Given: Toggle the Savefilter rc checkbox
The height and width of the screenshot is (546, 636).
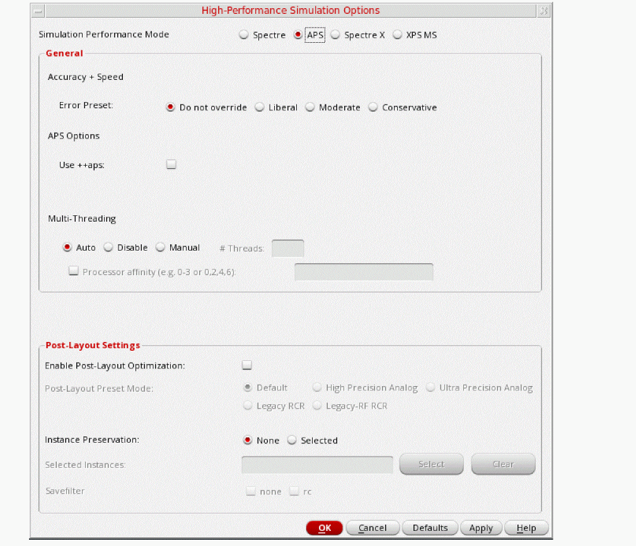Looking at the screenshot, I should tap(294, 491).
